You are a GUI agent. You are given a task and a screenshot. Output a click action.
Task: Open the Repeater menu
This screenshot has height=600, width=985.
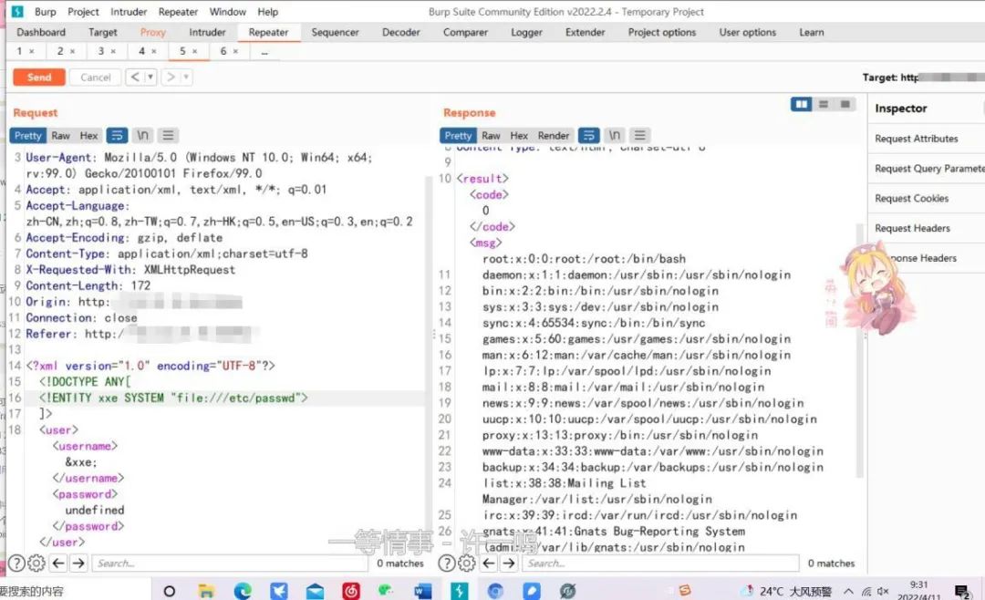pos(179,12)
